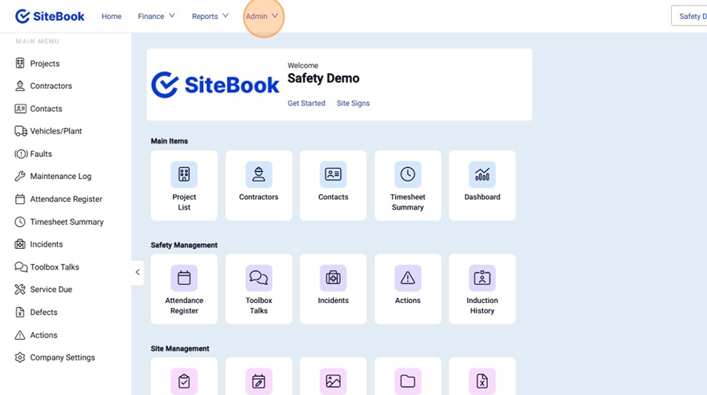707x395 pixels.
Task: Open the Site Signs link
Action: click(x=353, y=104)
